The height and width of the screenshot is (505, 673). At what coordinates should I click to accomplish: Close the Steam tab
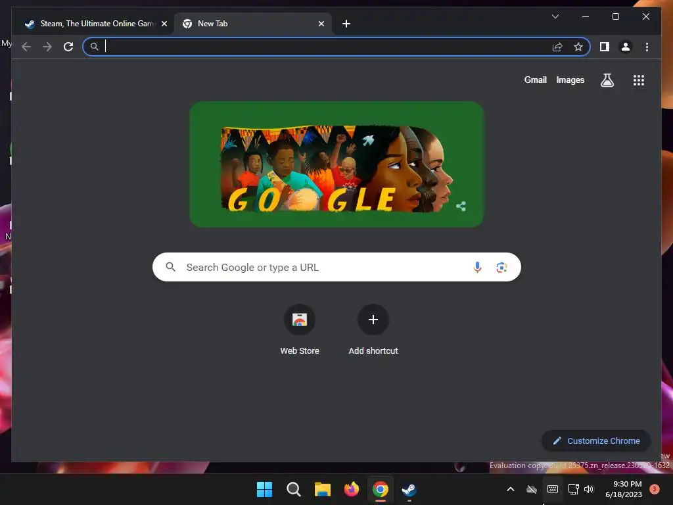[164, 24]
